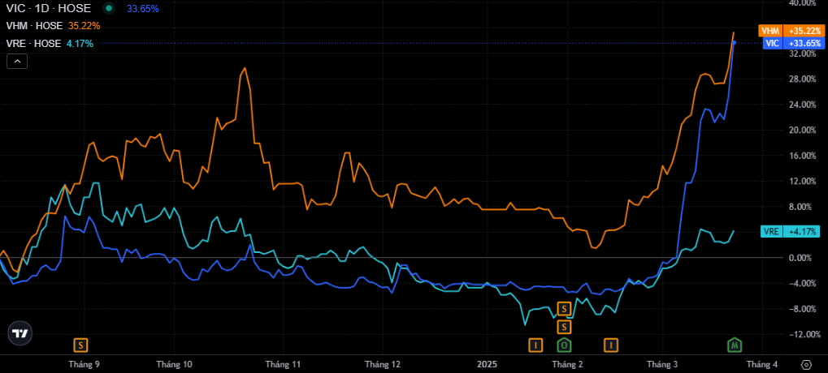This screenshot has height=373, width=828.
Task: Click the orange S marker above Tháng 9
Action: [80, 345]
